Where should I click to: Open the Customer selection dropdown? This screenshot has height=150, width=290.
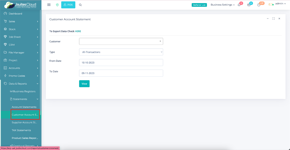[121, 41]
